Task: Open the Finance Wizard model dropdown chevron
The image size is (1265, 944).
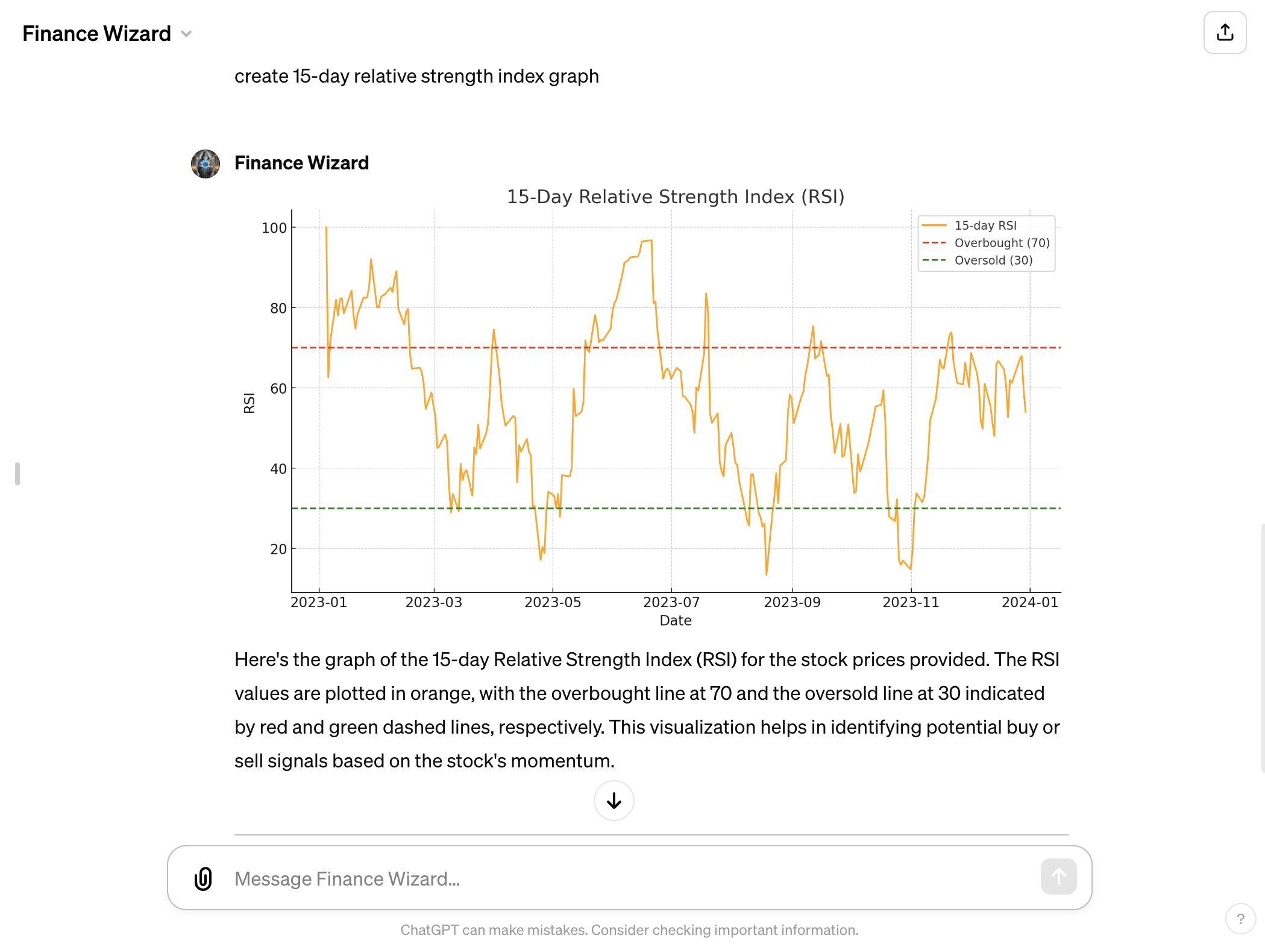Action: pyautogui.click(x=186, y=34)
